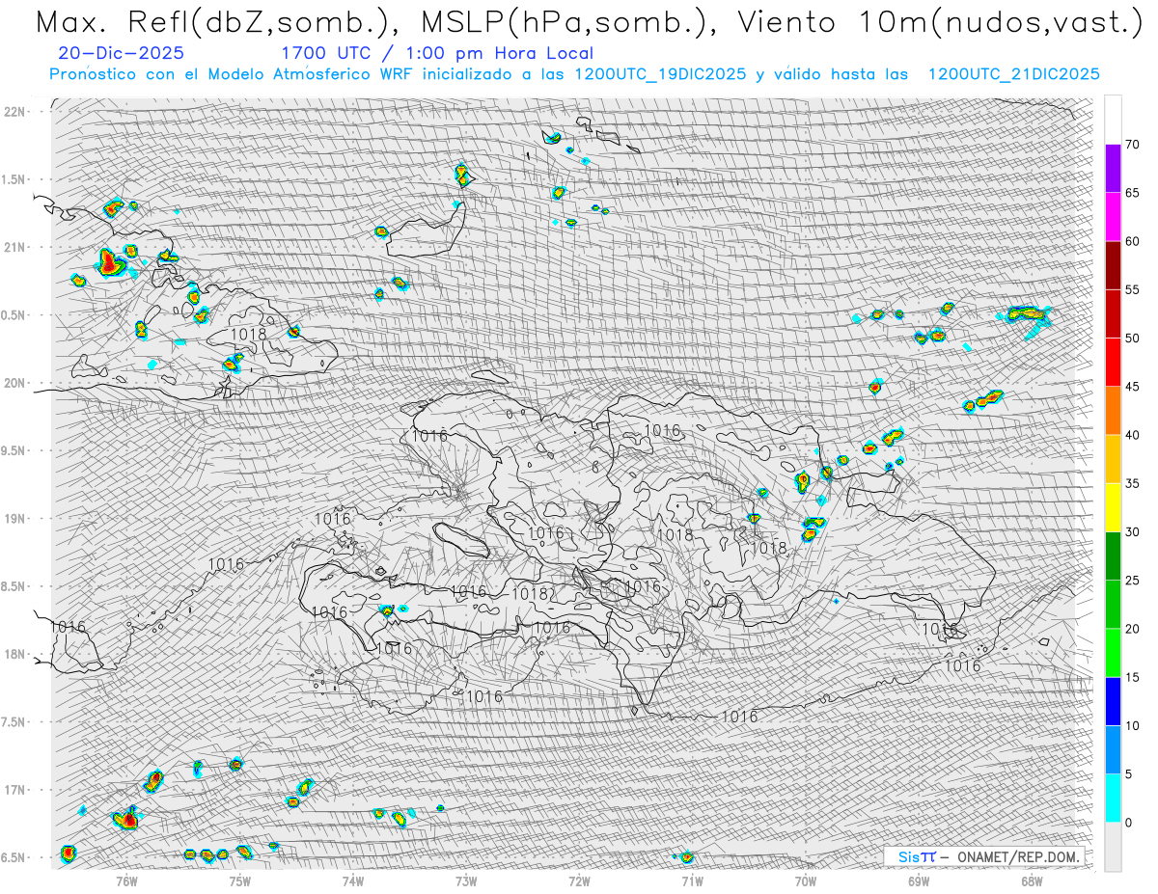Click the WRF forecast initialization subtitle line

pos(575,74)
